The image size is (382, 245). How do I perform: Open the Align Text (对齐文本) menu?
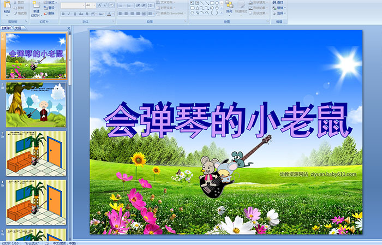coord(166,8)
